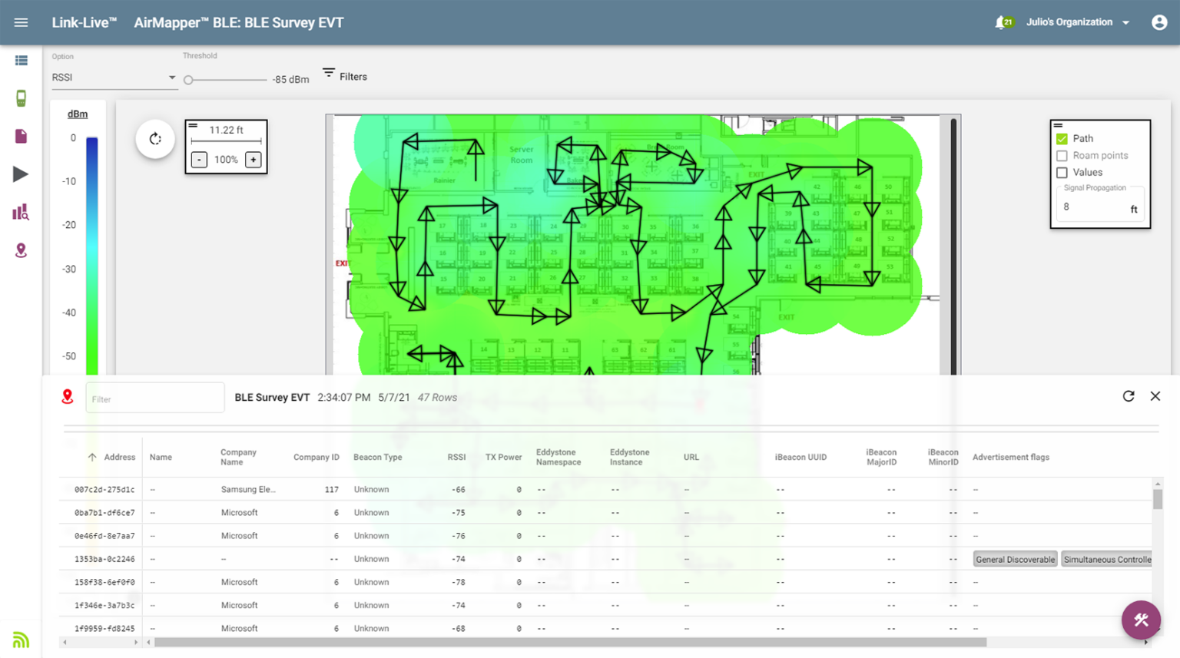Screen dimensions: 1180x658
Task: Select the green device tool in sidebar
Action: coord(21,98)
